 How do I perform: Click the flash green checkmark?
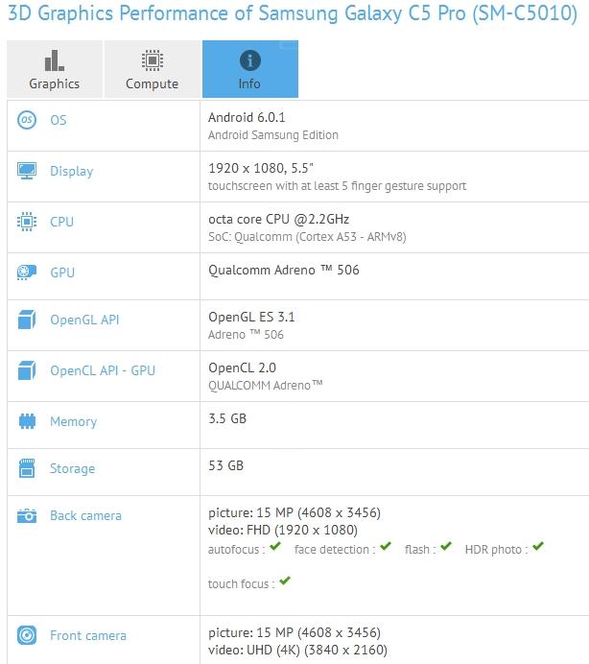(x=446, y=546)
